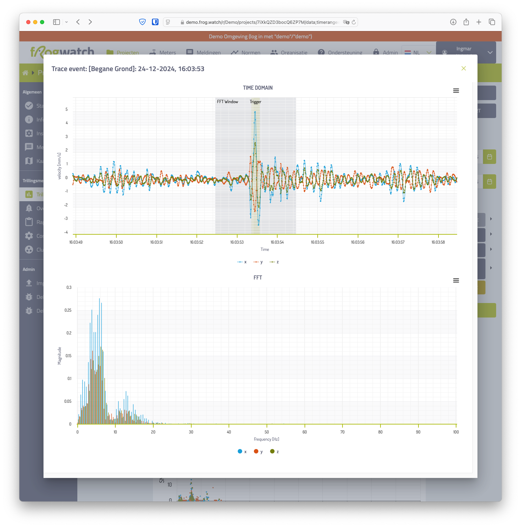Image resolution: width=521 pixels, height=527 pixels.
Task: Click the Safari sidebar toggle icon
Action: (x=57, y=22)
